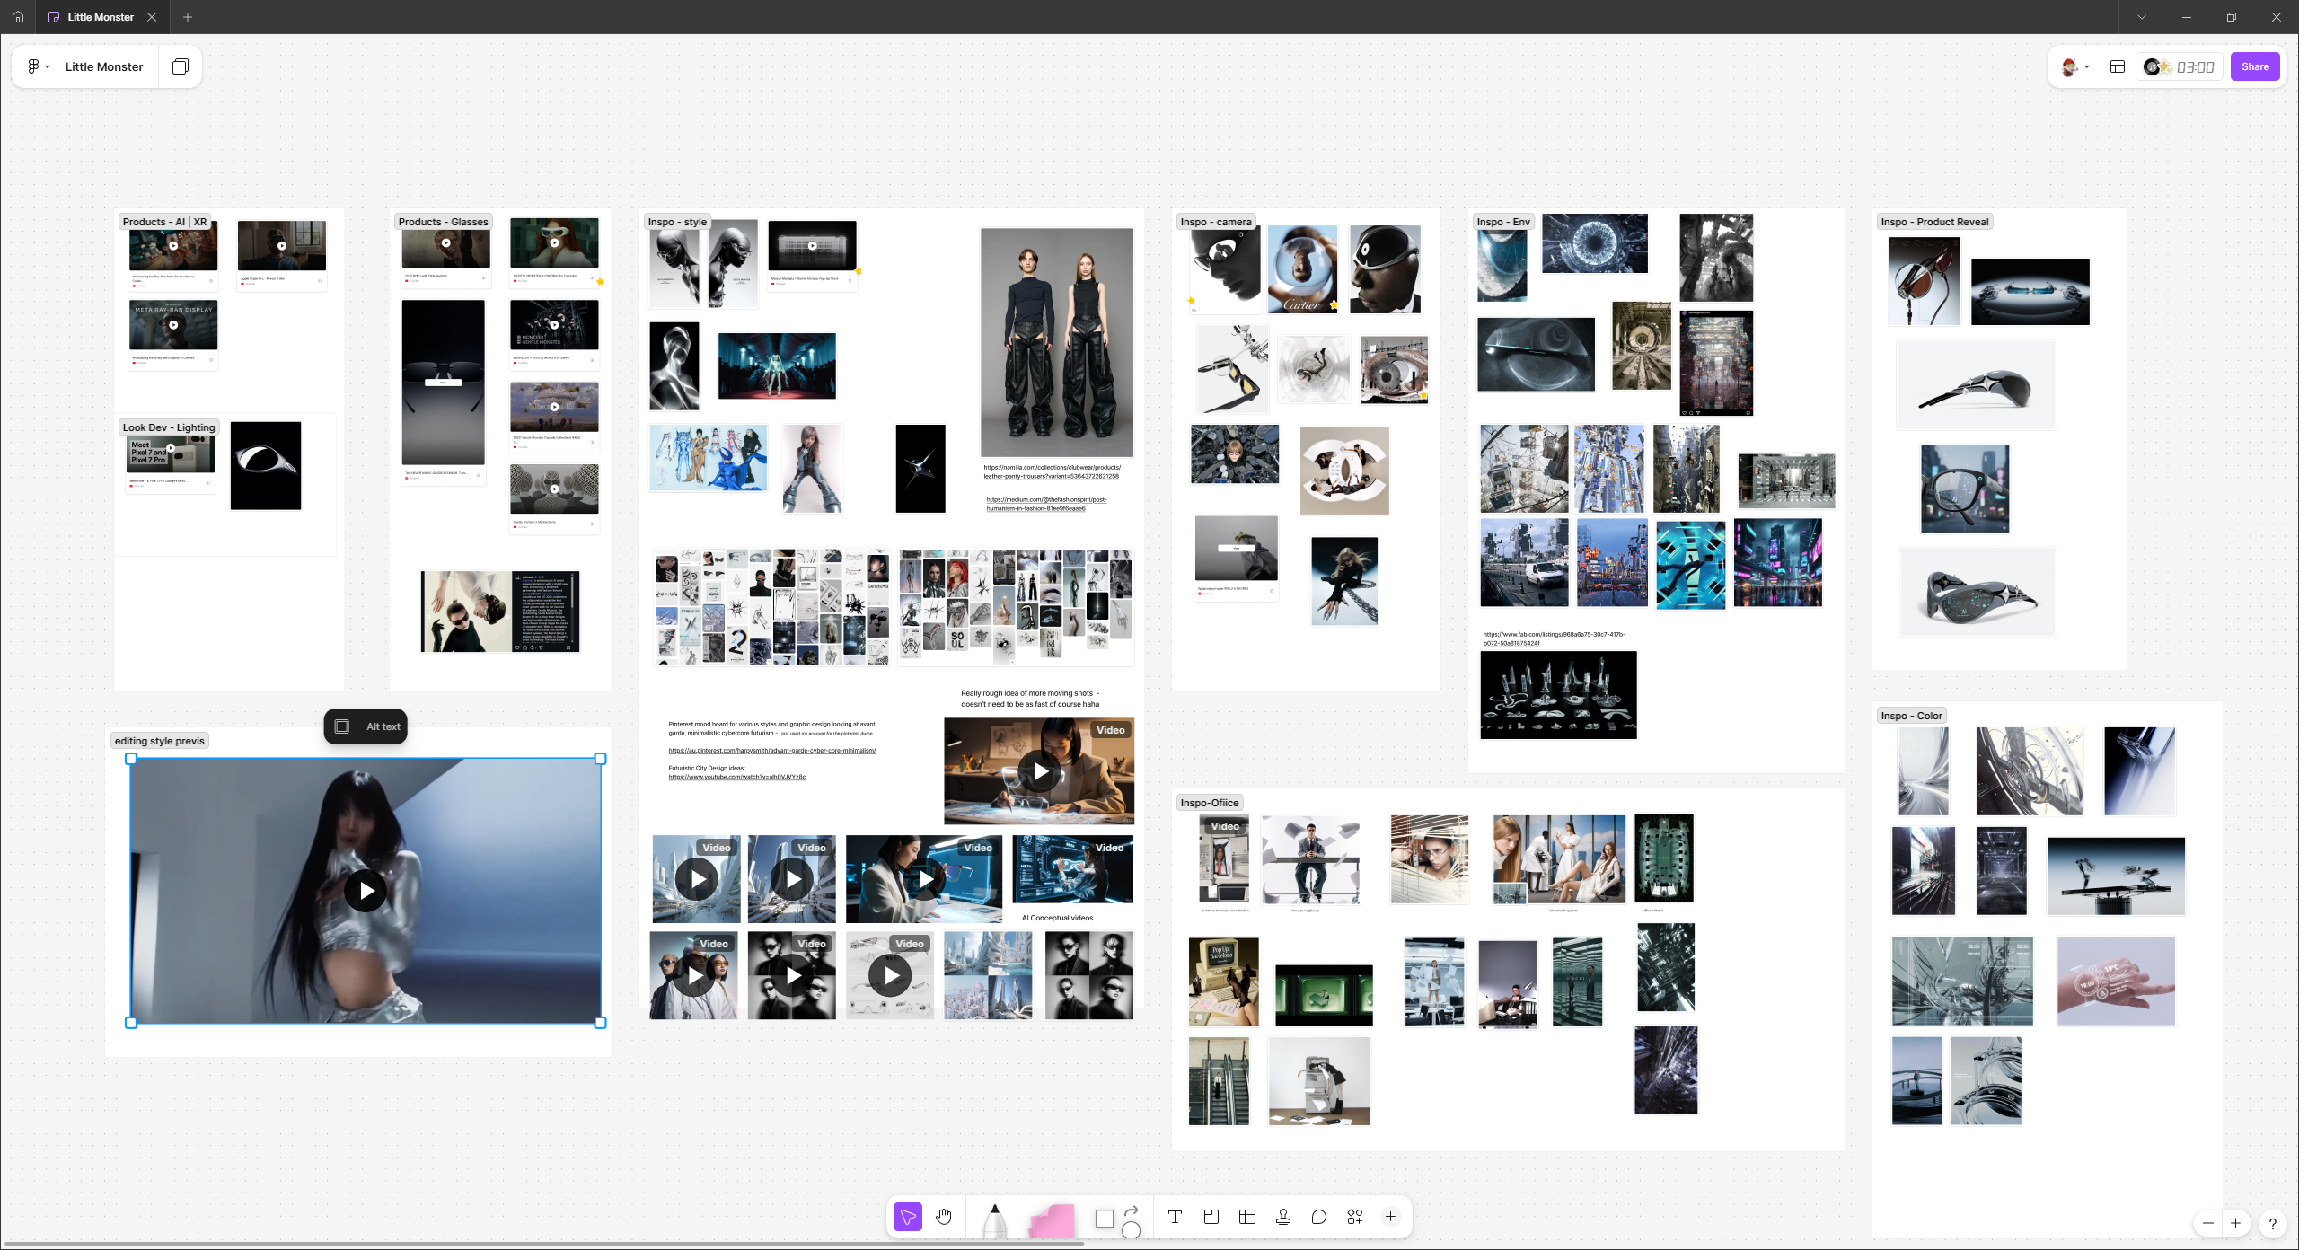
Task: Click the Share button
Action: 2254,66
